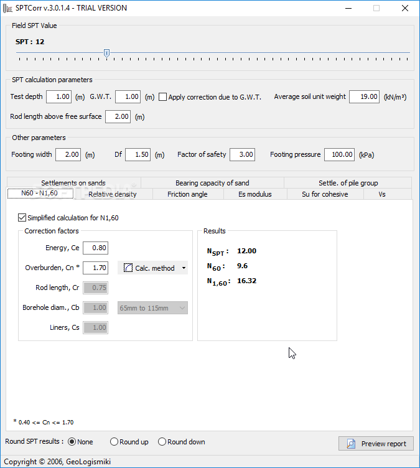420x468 pixels.
Task: Click the SPTCorr app icon in title bar
Action: pyautogui.click(x=7, y=8)
